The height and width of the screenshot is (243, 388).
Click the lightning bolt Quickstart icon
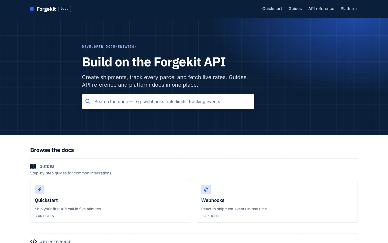(x=40, y=190)
